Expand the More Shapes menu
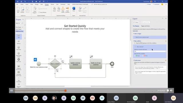 tap(19, 27)
